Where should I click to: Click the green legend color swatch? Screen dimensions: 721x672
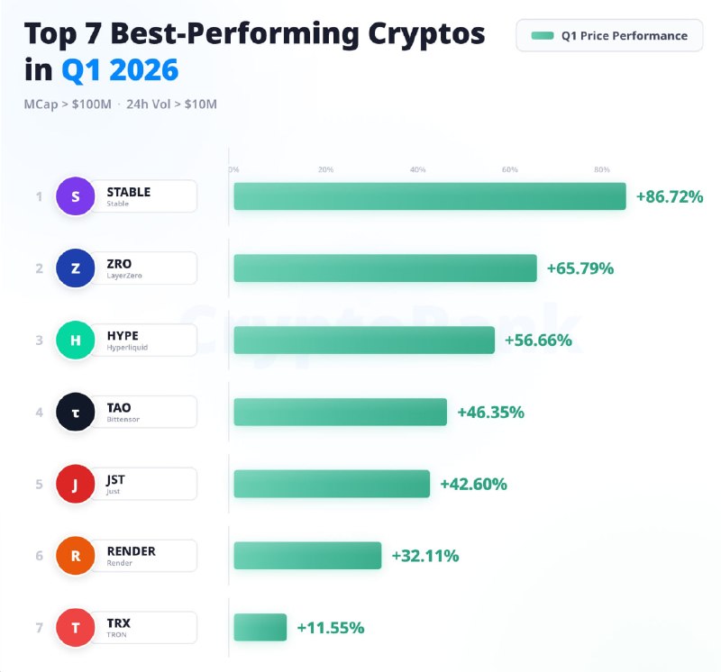(543, 35)
